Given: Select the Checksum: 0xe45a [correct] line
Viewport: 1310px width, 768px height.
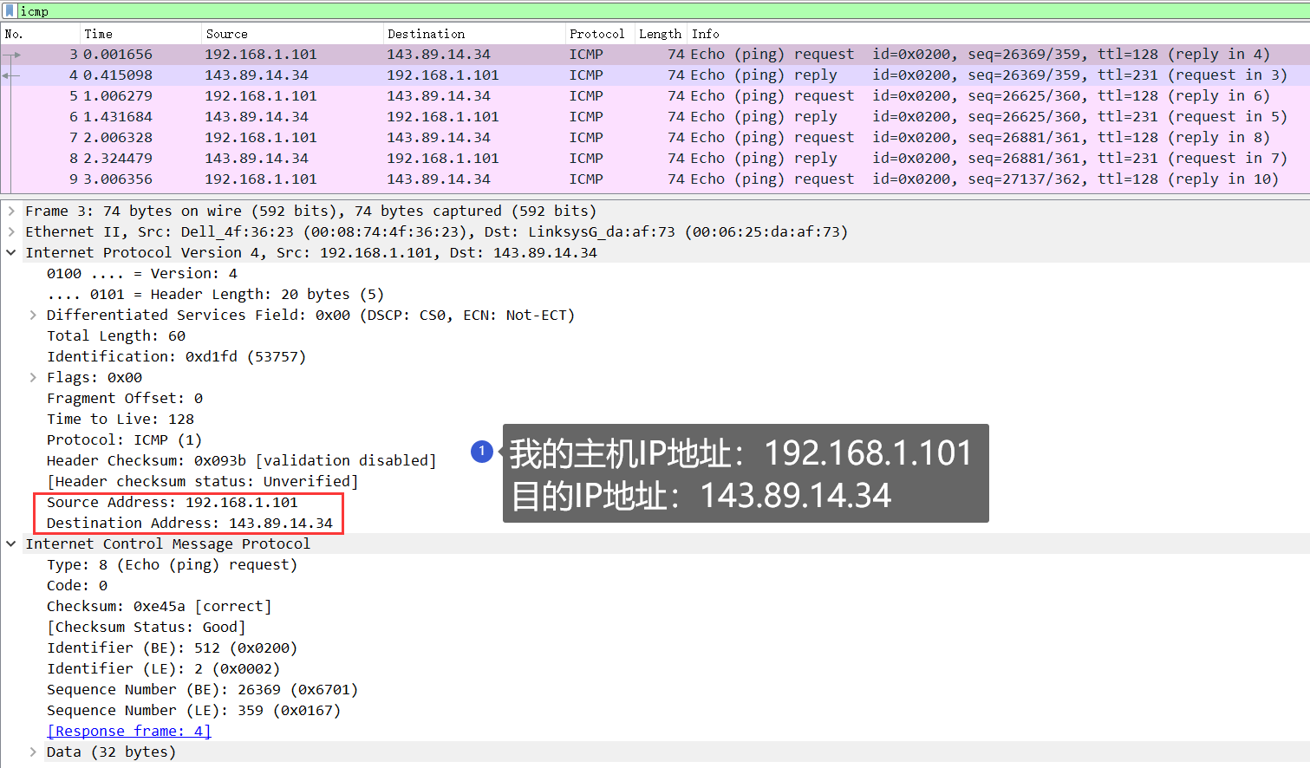Looking at the screenshot, I should [160, 606].
